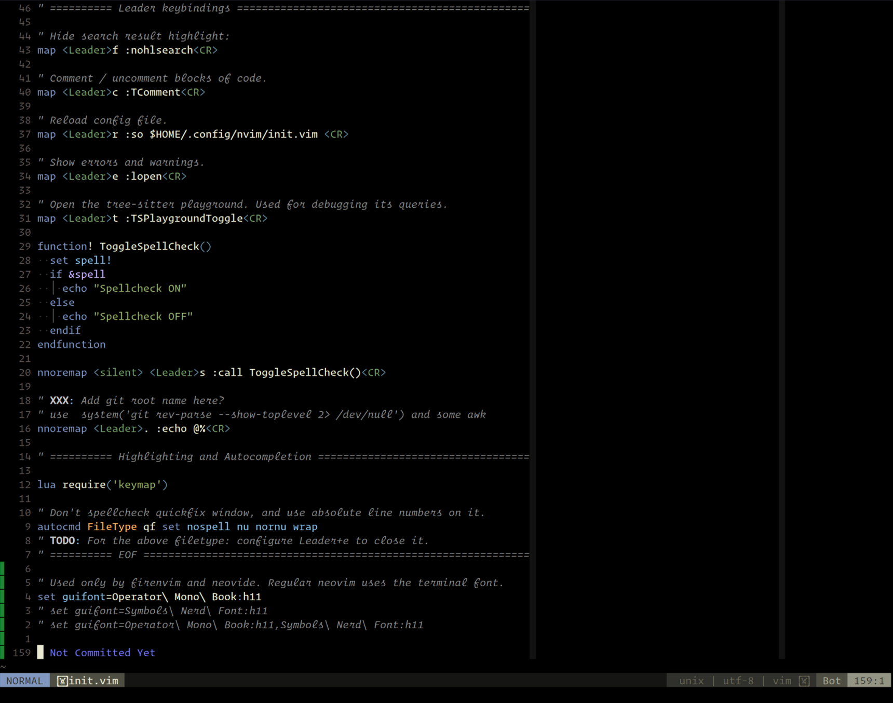Click the ':lopen' mapping line
Screen dimensions: 893x703
[112, 177]
